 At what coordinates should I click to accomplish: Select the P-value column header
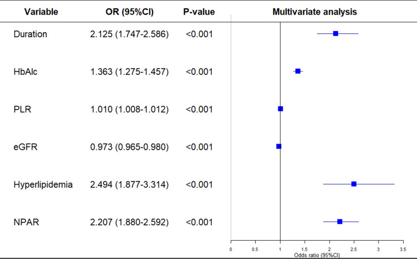198,11
